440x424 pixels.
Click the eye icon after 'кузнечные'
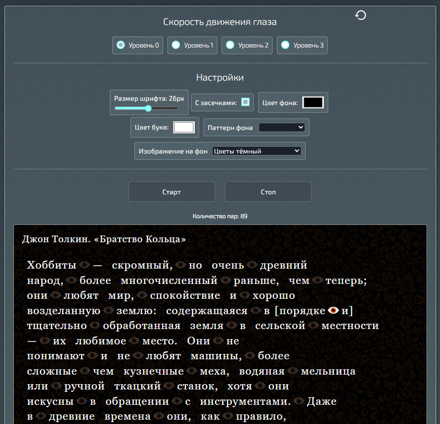coord(191,371)
